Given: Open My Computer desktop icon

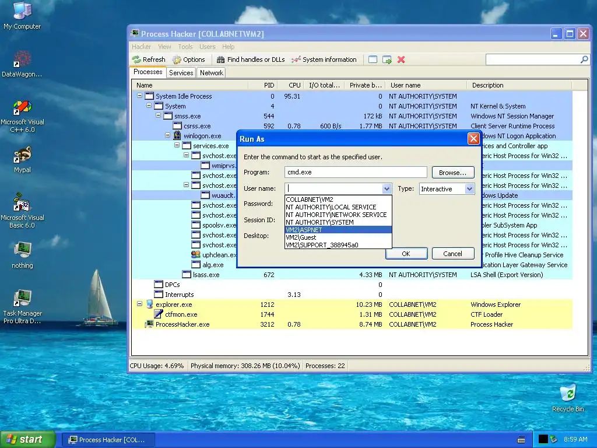Looking at the screenshot, I should pyautogui.click(x=22, y=15).
